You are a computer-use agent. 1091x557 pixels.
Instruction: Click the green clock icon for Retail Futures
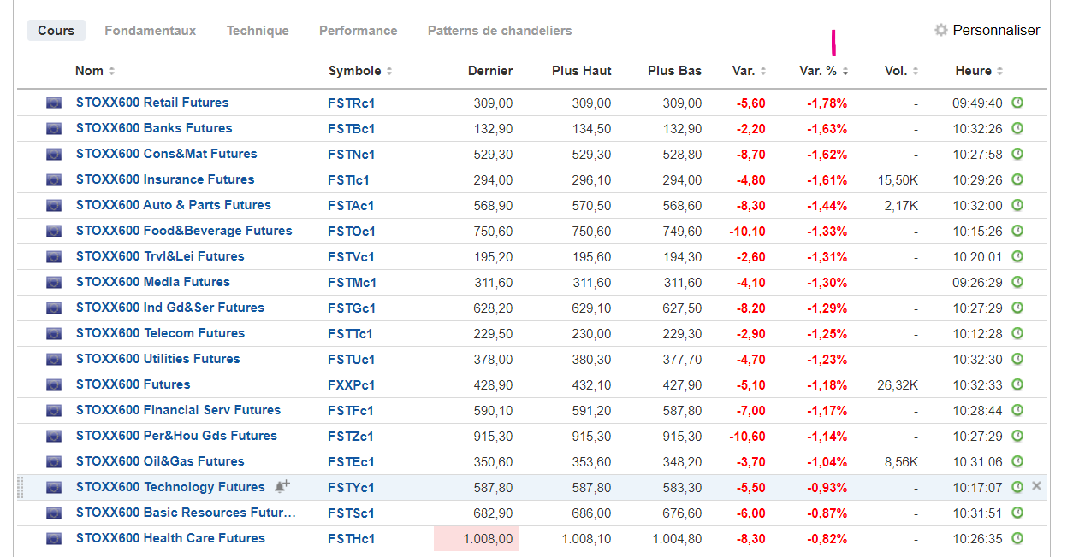point(1017,103)
